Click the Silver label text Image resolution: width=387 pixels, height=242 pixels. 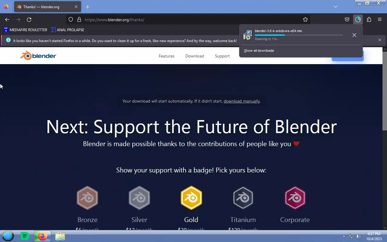click(139, 220)
